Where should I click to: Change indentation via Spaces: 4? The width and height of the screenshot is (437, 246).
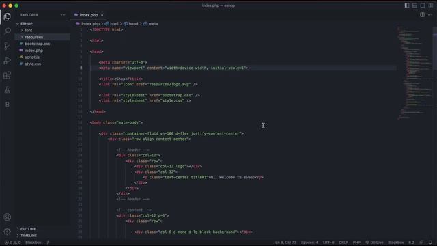(x=309, y=243)
